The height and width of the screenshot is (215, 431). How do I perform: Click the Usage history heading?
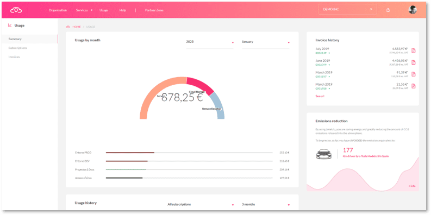click(x=85, y=203)
